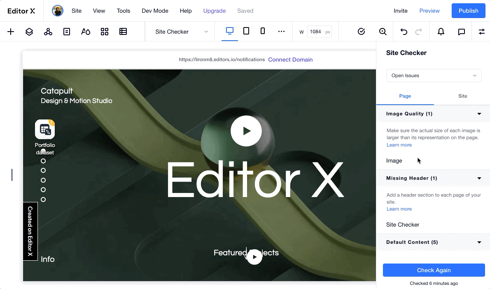Open the Dev Mode menu

pos(155,11)
